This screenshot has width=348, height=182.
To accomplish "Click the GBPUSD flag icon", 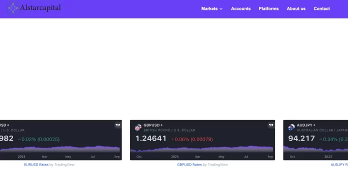I will pyautogui.click(x=138, y=128).
